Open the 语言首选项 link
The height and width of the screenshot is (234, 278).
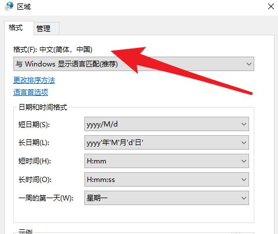(x=31, y=92)
